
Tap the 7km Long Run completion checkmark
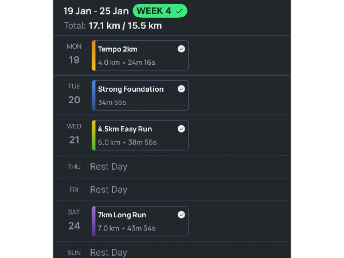[181, 215]
